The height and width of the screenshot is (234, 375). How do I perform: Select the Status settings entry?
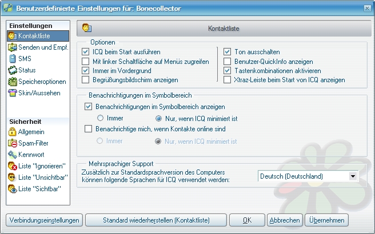click(38, 70)
